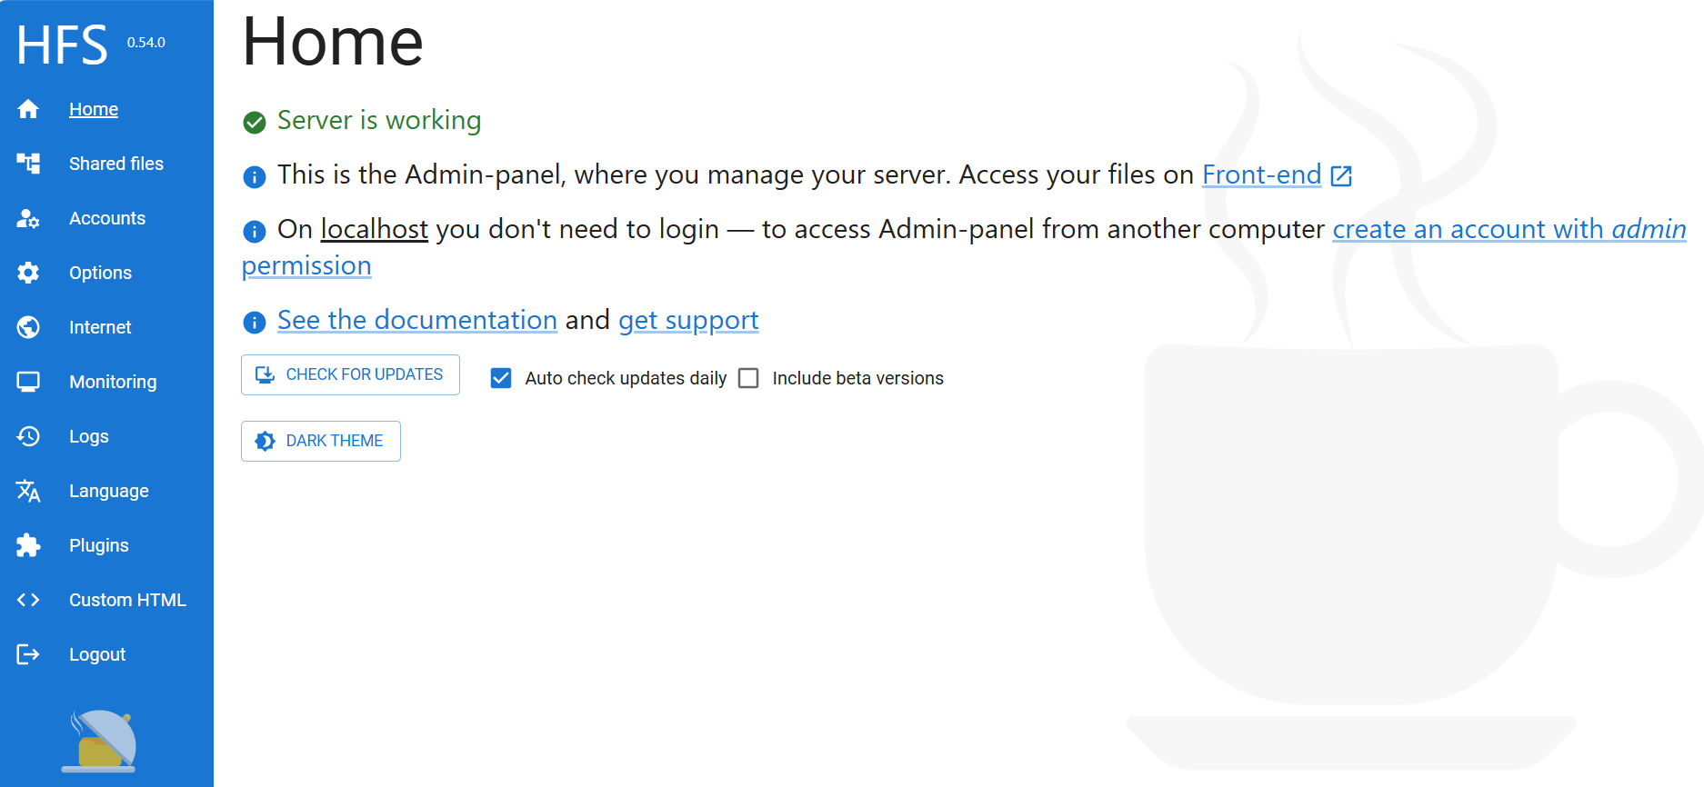Click the Internet globe icon
The width and height of the screenshot is (1704, 787).
tap(28, 327)
